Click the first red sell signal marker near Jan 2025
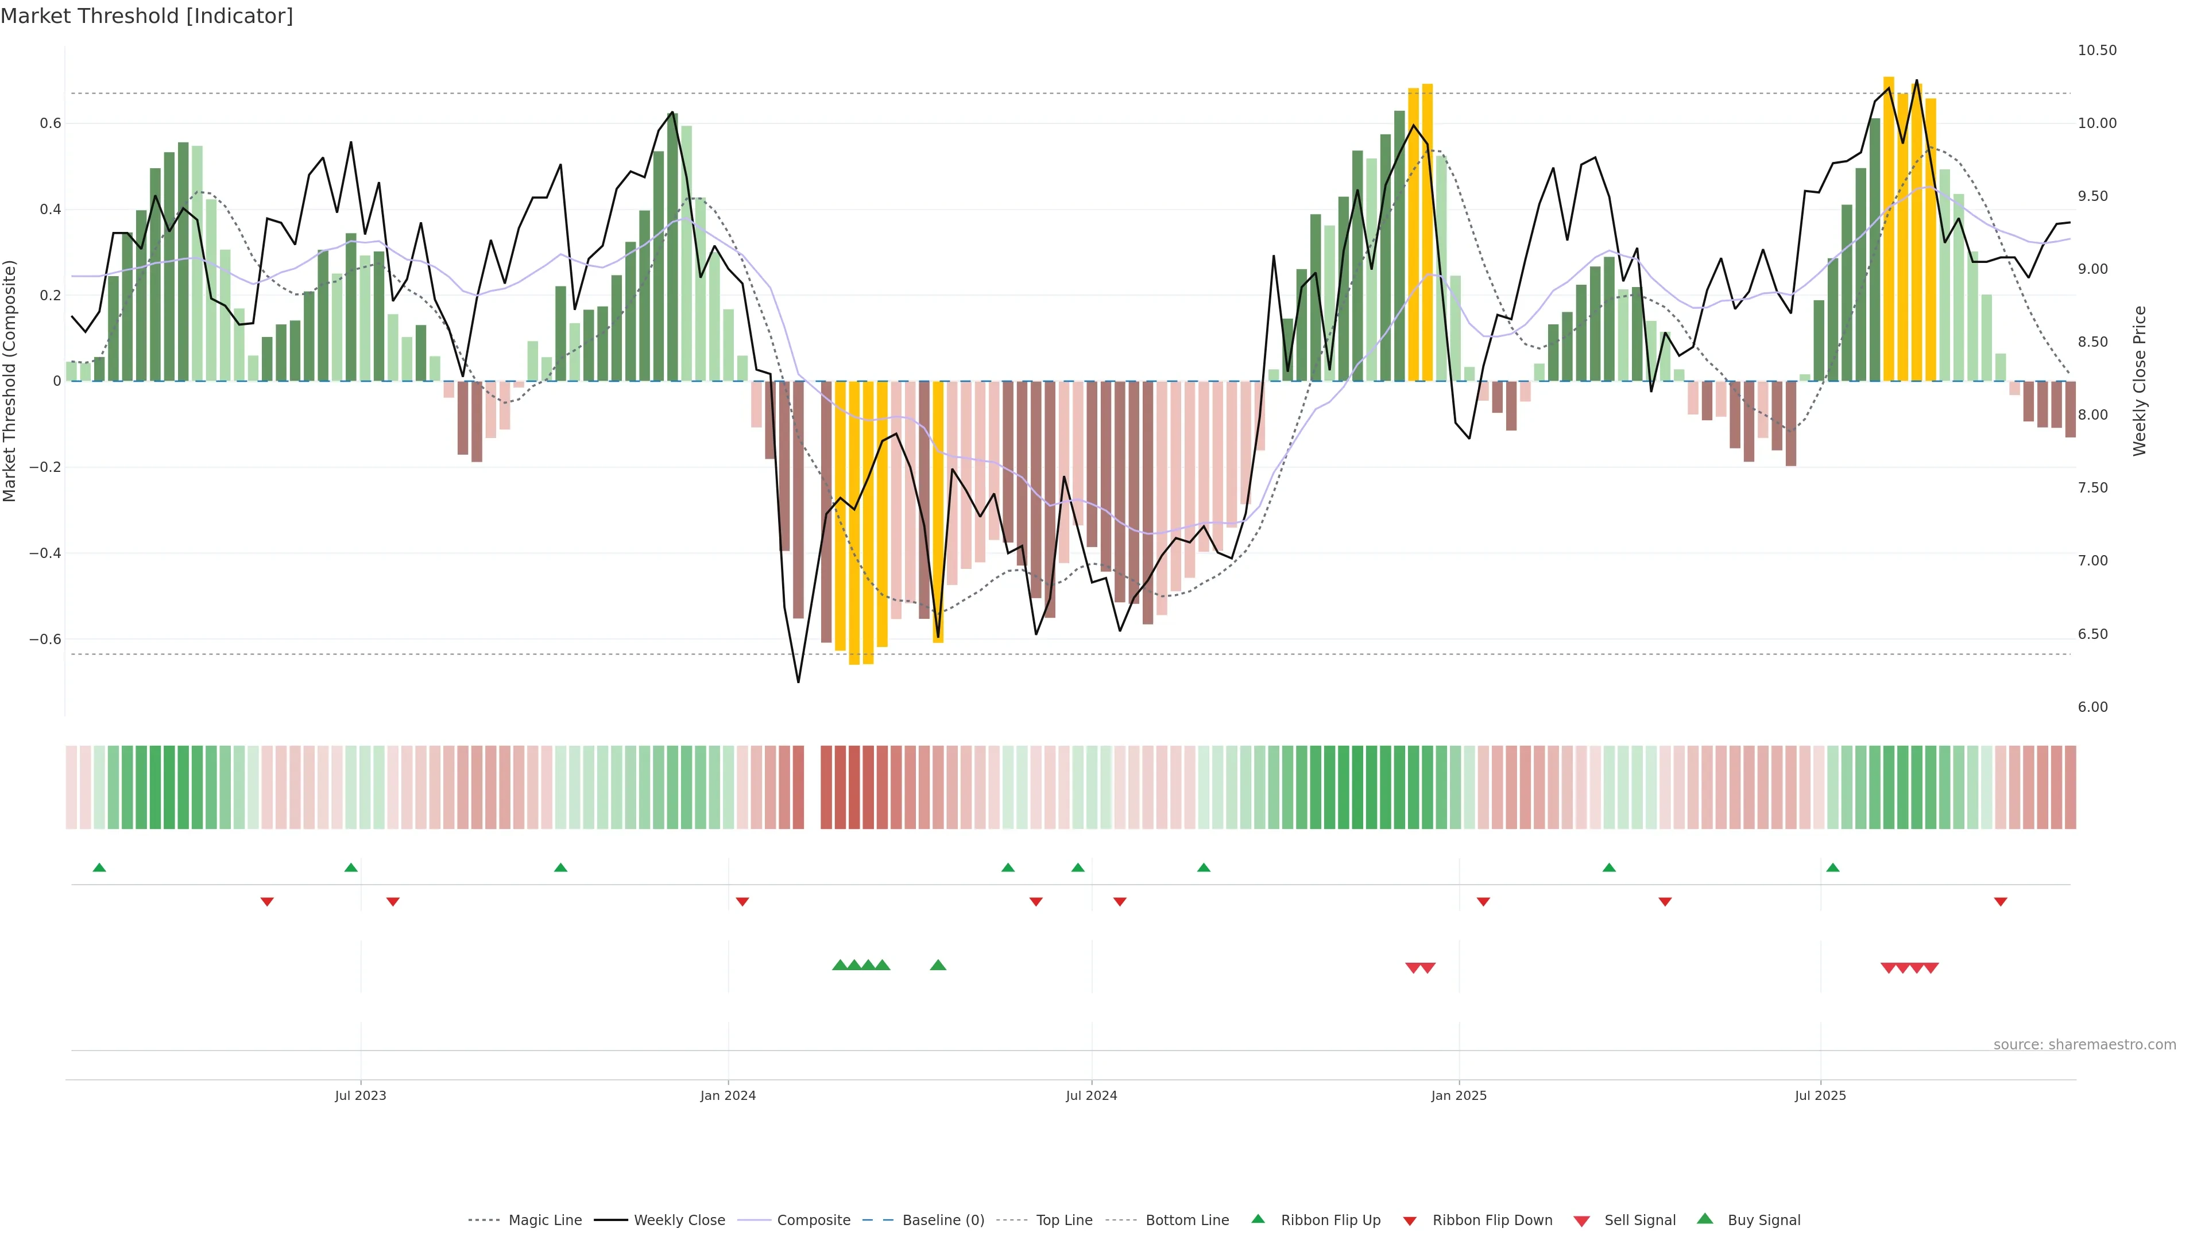2205x1240 pixels. (1413, 968)
